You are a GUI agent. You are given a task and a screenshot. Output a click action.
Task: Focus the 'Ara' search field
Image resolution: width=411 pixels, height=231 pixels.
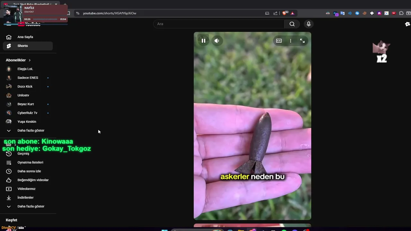click(219, 24)
